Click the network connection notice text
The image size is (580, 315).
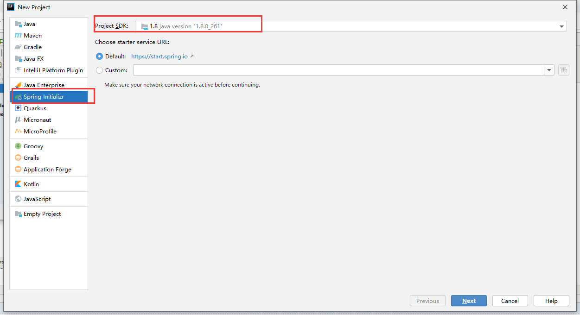[x=182, y=85]
